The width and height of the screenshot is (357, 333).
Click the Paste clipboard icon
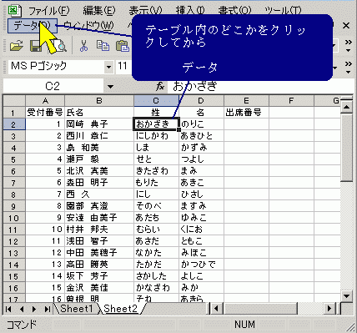pyautogui.click(x=123, y=46)
